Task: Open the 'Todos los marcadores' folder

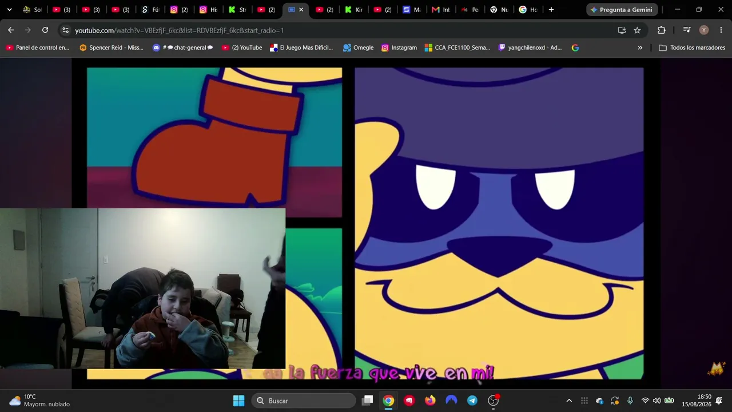Action: (692, 47)
